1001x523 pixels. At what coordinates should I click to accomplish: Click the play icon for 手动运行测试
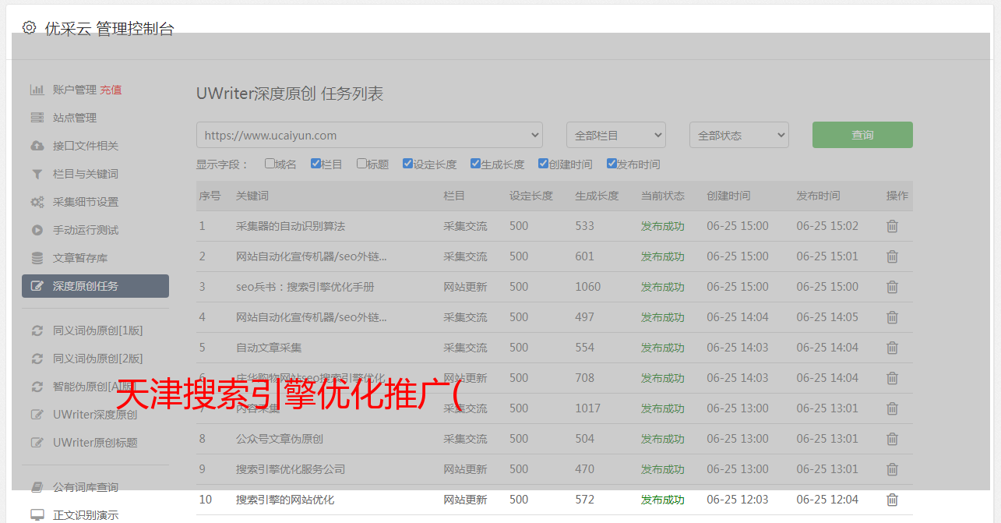tap(37, 230)
